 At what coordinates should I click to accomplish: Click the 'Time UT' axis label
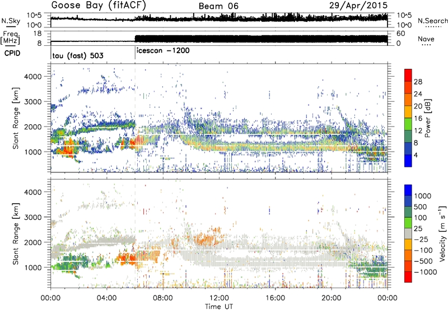pyautogui.click(x=219, y=307)
